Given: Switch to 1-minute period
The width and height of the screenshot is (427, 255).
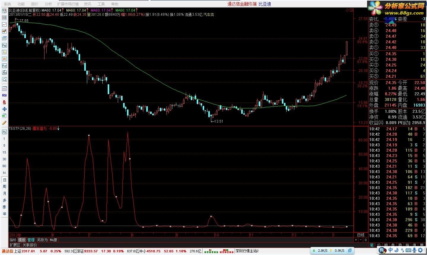Looking at the screenshot, I should 4,139.
